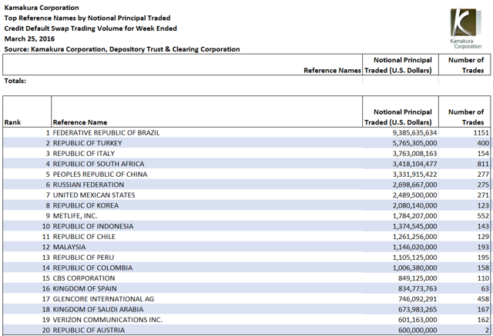Viewport: 493px width, 336px height.
Task: Click the Source attribution line
Action: click(122, 49)
